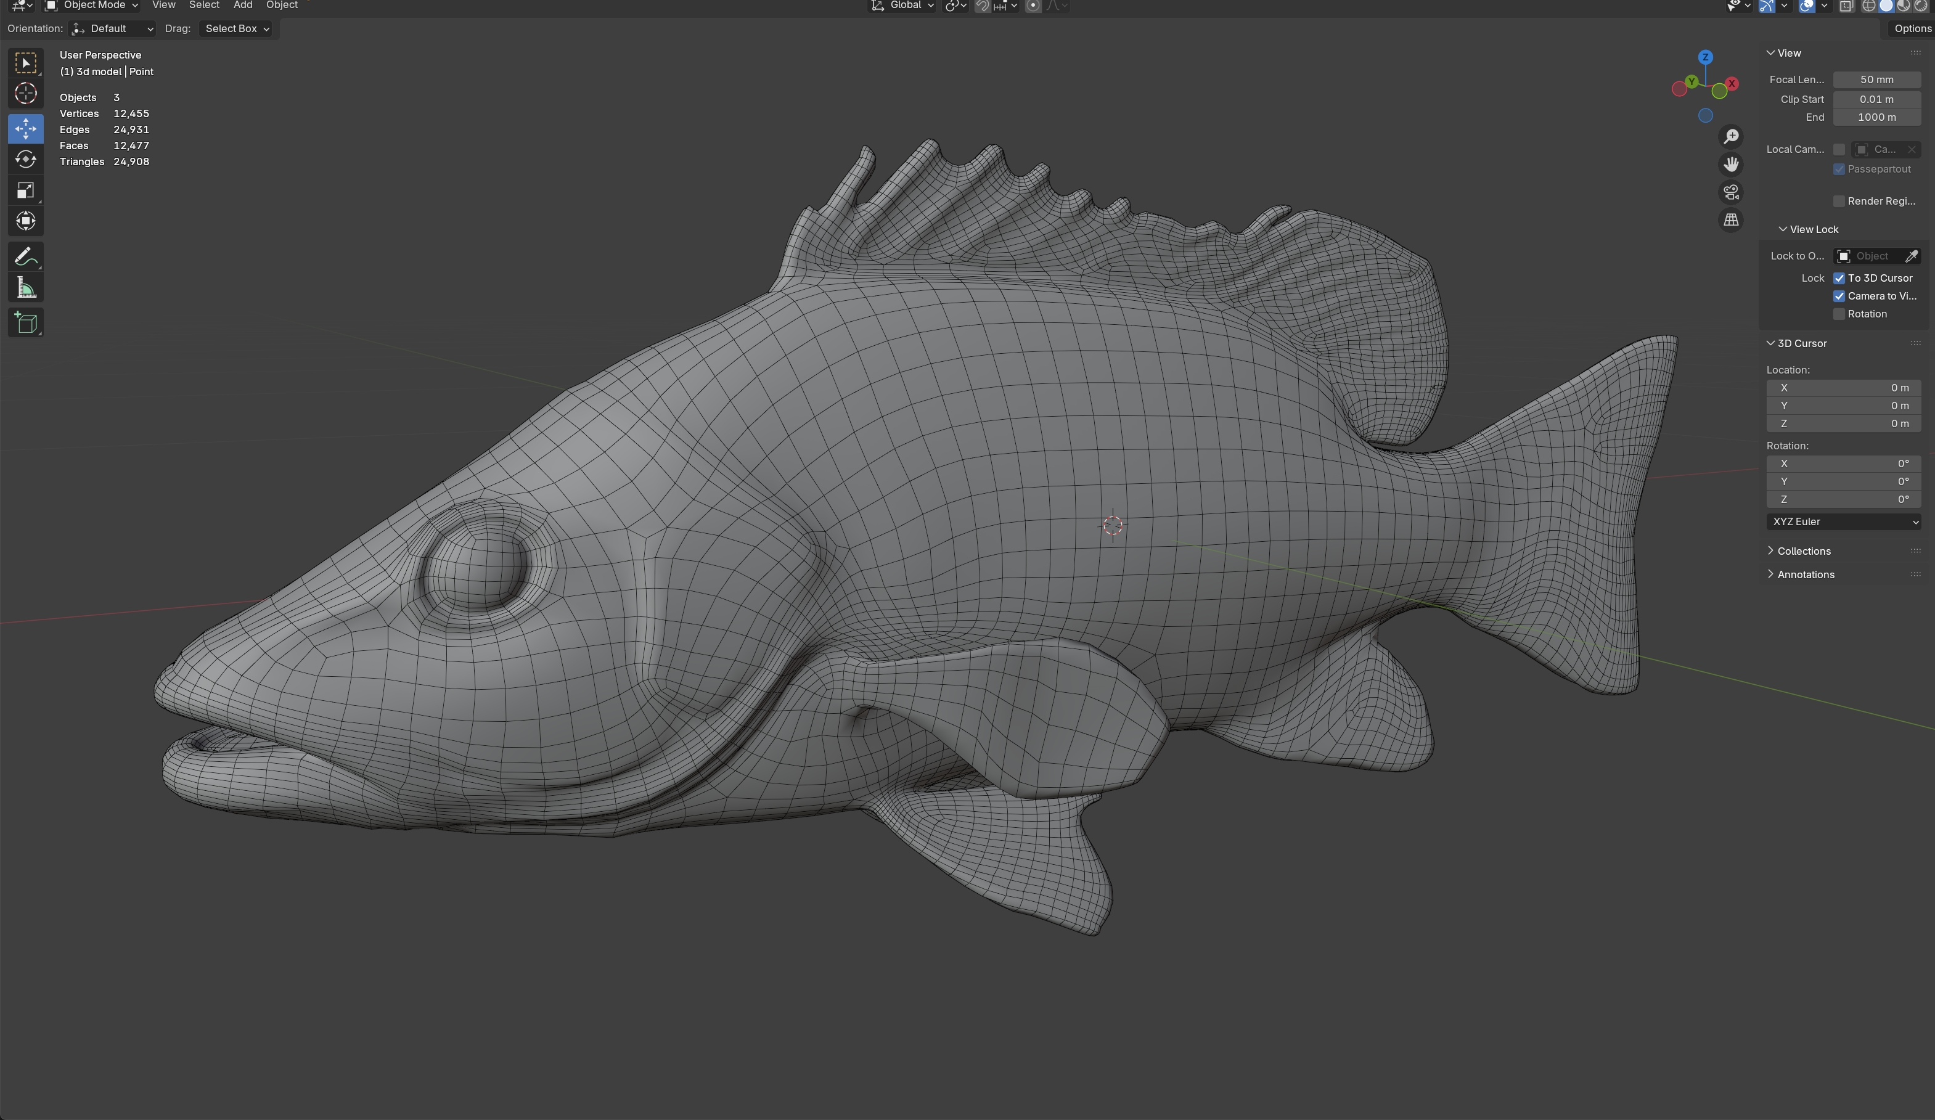Click the Focal Length 50 mm field
Viewport: 1935px width, 1120px height.
pyautogui.click(x=1876, y=80)
